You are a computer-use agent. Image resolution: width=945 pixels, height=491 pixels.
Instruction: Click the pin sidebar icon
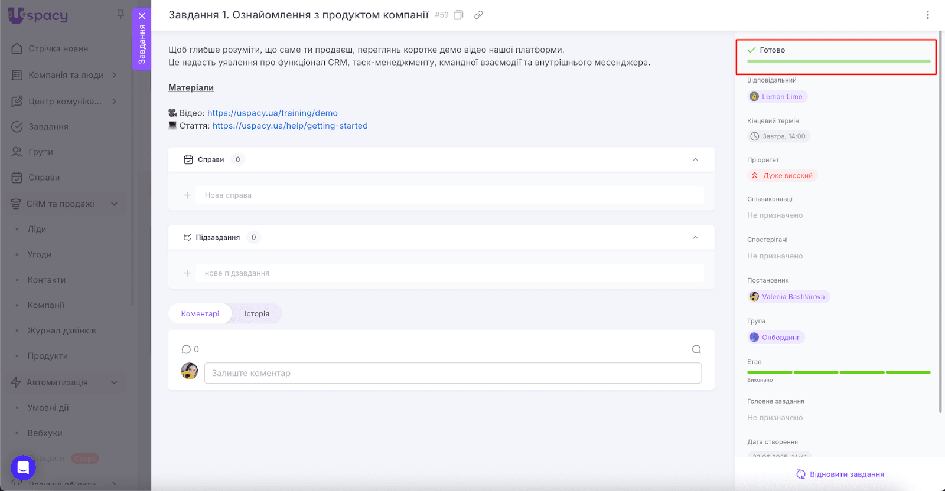click(120, 14)
